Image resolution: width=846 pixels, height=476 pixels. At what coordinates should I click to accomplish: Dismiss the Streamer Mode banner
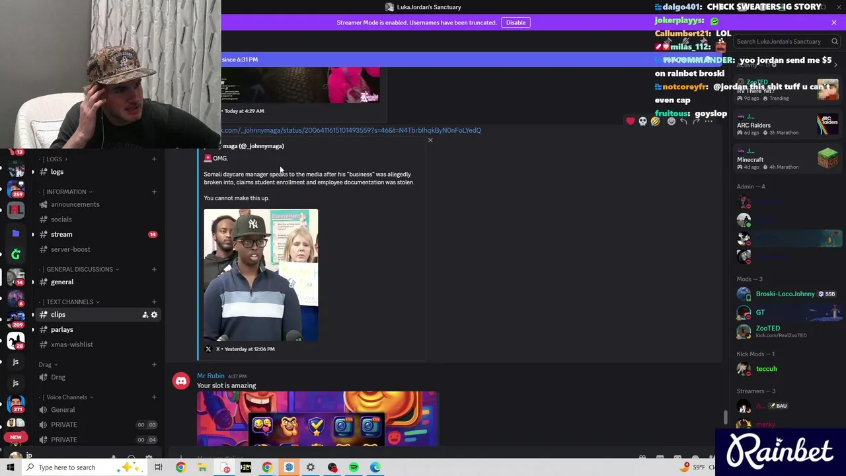833,22
